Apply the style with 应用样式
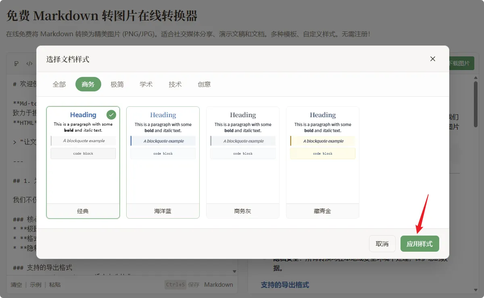This screenshot has height=298, width=484. coord(419,244)
